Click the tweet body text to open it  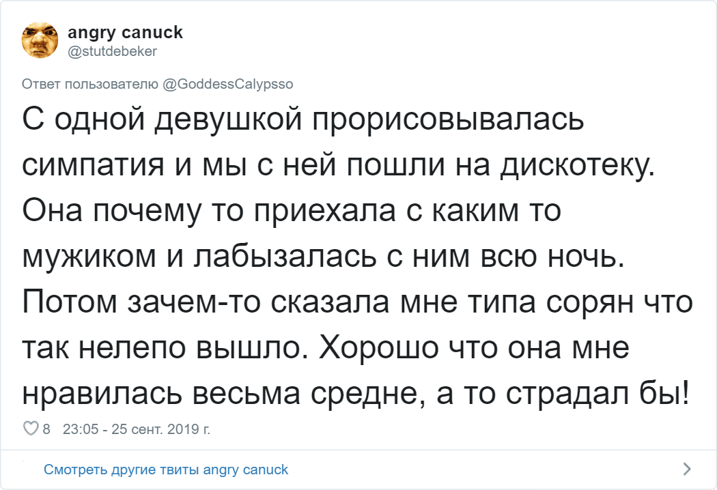click(x=341, y=253)
